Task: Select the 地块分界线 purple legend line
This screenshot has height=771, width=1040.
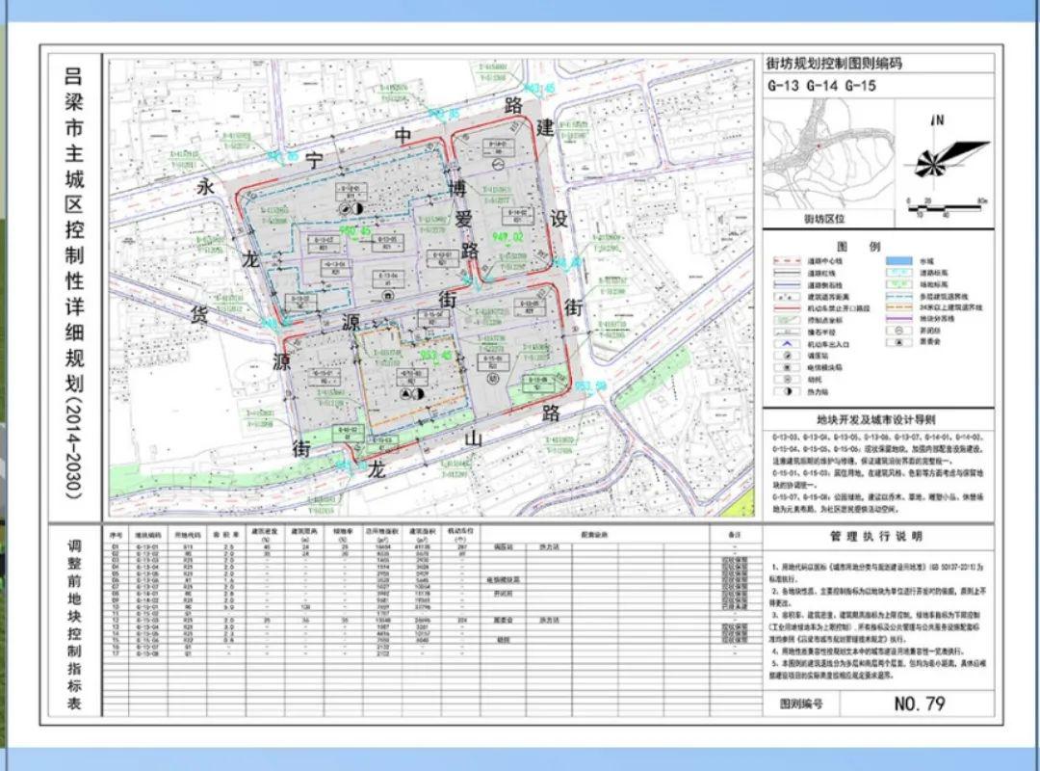Action: coord(899,319)
